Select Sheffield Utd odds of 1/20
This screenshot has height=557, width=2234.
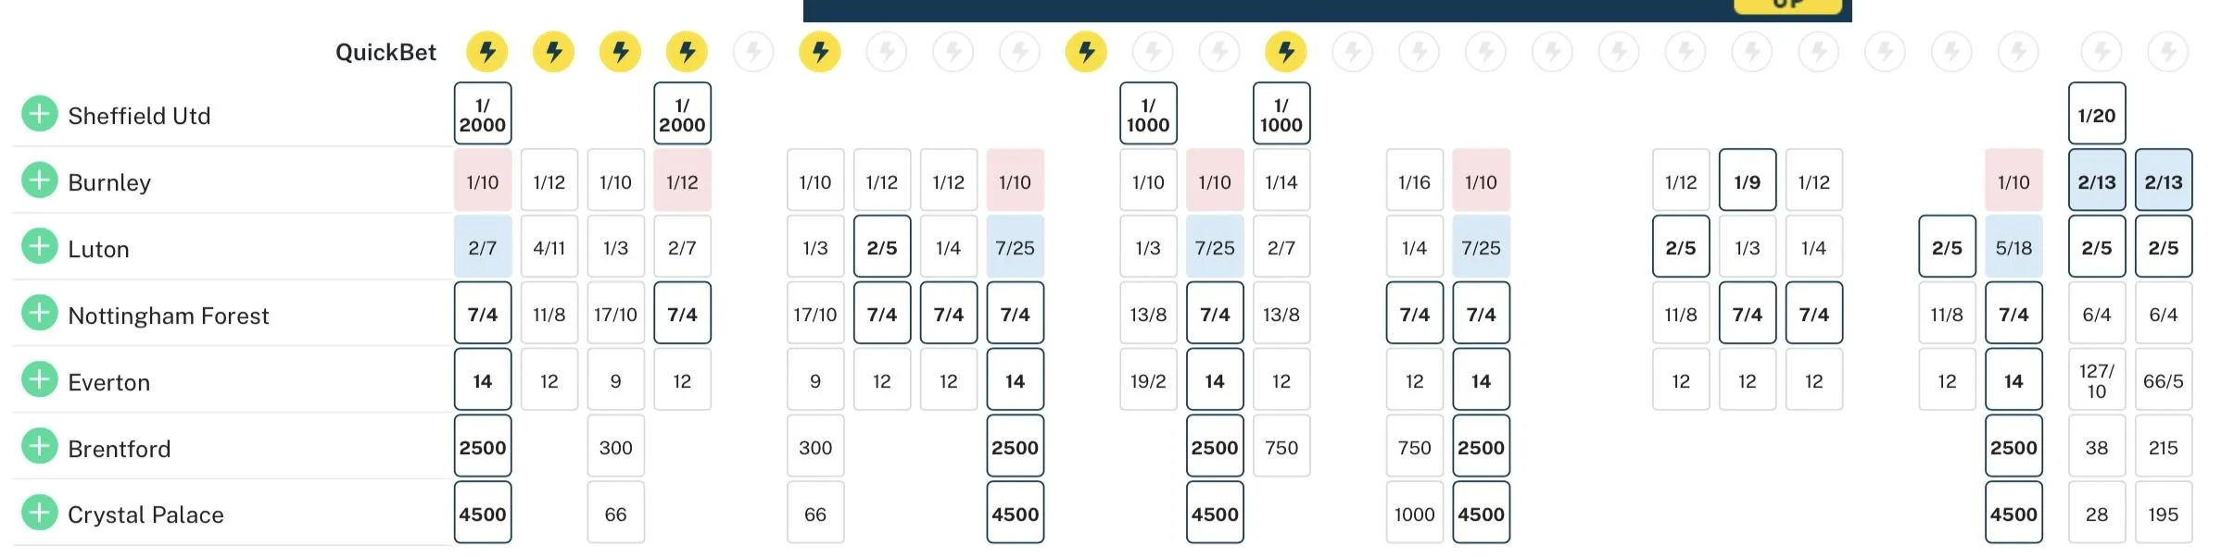point(2096,115)
